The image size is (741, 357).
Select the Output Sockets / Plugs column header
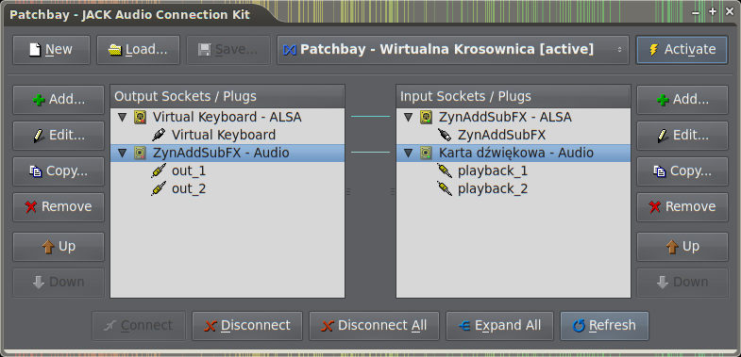pyautogui.click(x=227, y=96)
